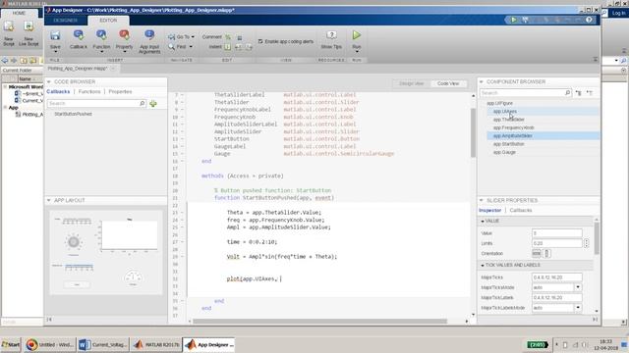Open MajorTickLabelsMode auto dropdown
This screenshot has width=629, height=353.
578,308
